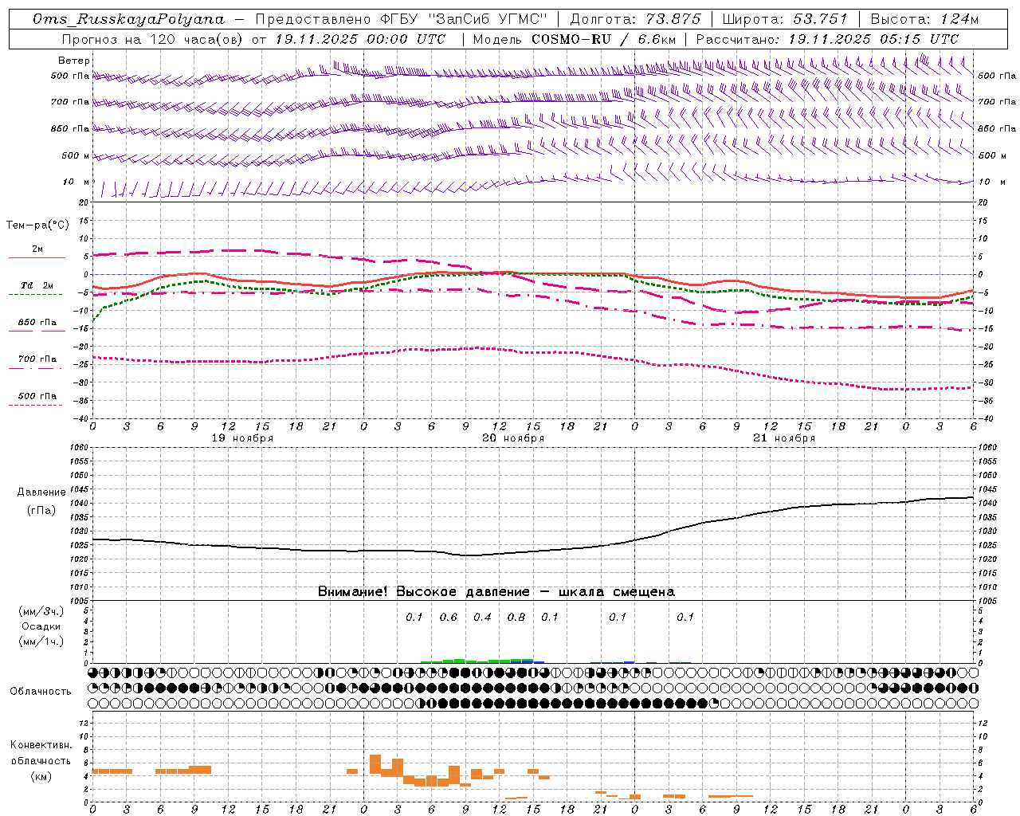Click the 'Ветер' wind panel label
Image resolution: width=1020 pixels, height=816 pixels.
click(x=74, y=61)
